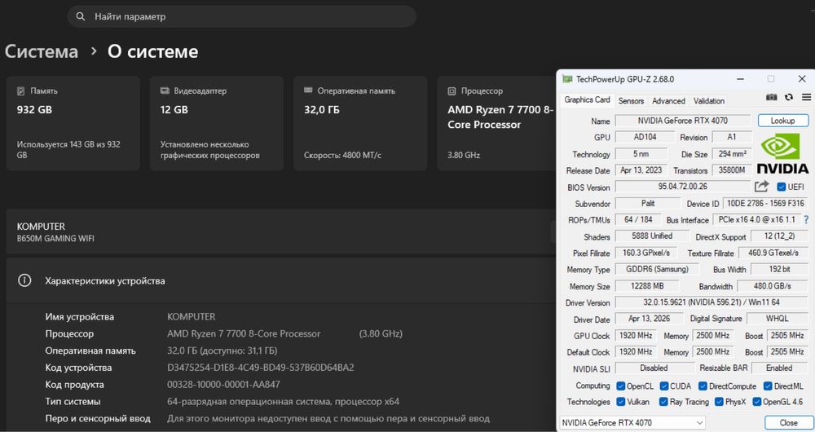Switch to the Sensors tab

pyautogui.click(x=631, y=101)
